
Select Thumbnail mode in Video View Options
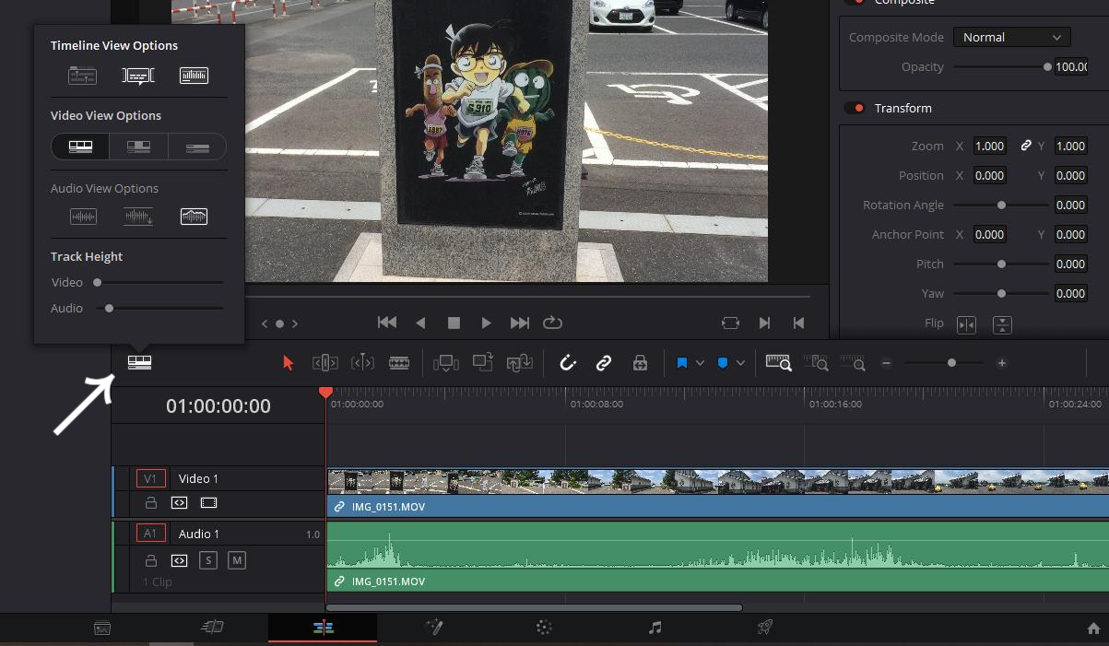(x=138, y=147)
